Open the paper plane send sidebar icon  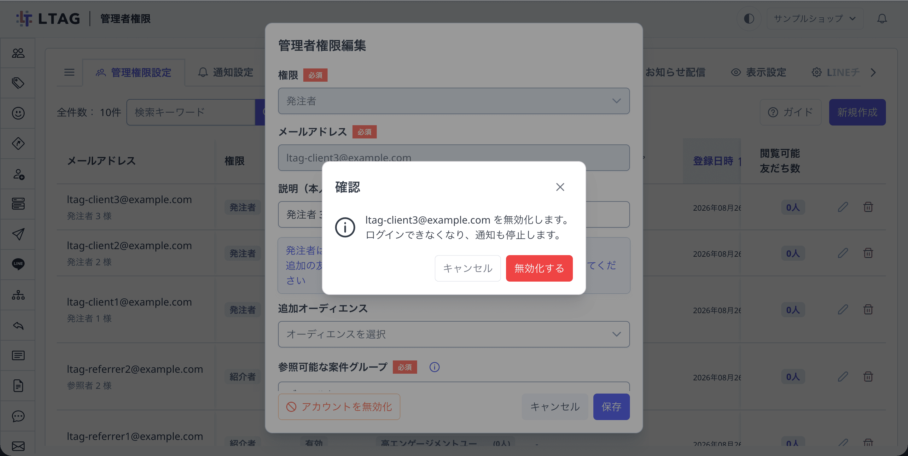(x=18, y=234)
